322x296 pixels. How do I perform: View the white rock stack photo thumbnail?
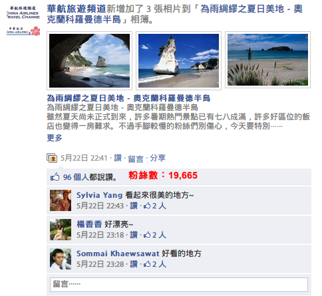(x=178, y=60)
